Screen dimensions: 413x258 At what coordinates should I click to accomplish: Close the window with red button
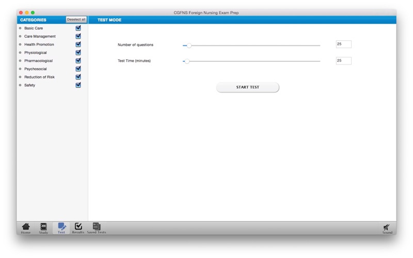(x=21, y=12)
